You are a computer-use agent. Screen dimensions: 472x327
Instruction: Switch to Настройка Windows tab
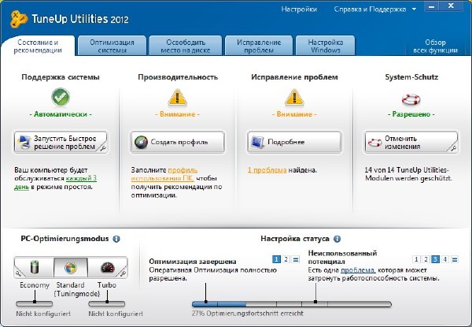click(x=326, y=46)
